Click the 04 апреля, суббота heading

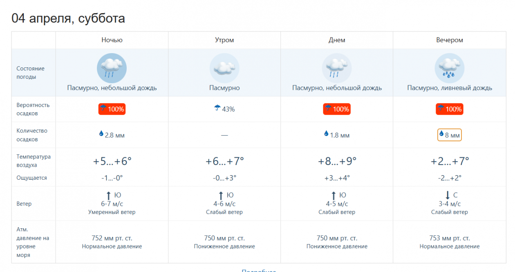pos(68,18)
